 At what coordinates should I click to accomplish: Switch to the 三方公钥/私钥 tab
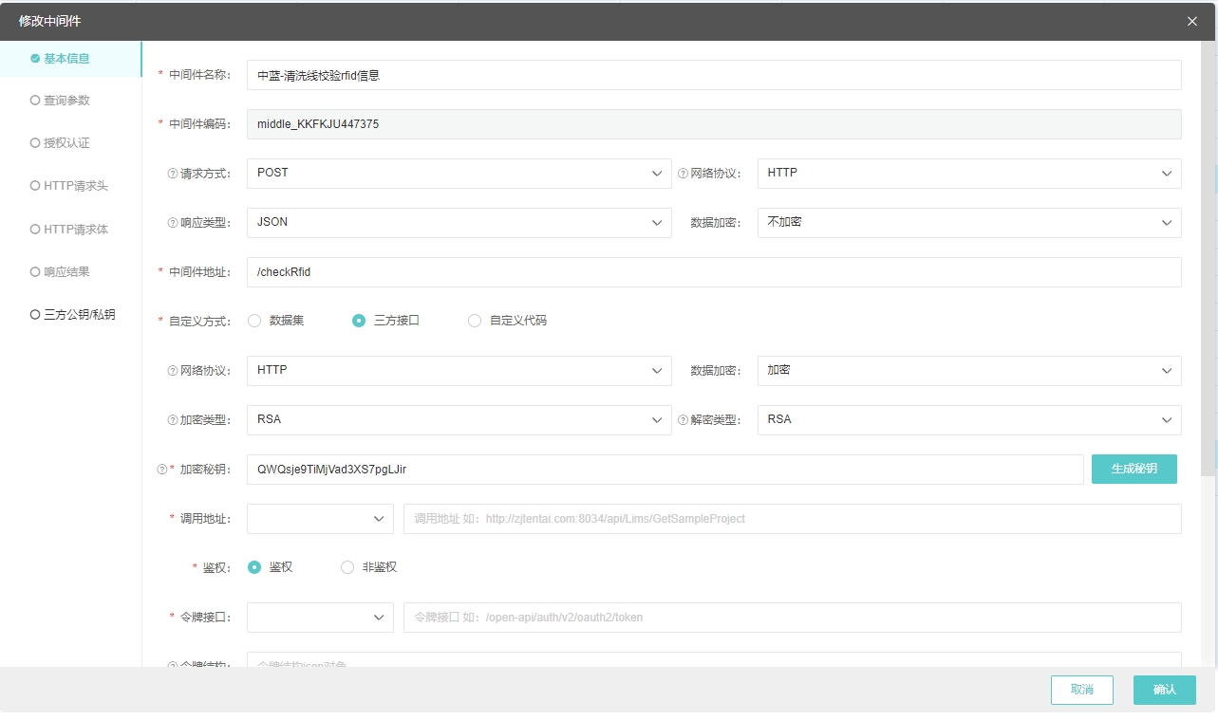click(71, 315)
